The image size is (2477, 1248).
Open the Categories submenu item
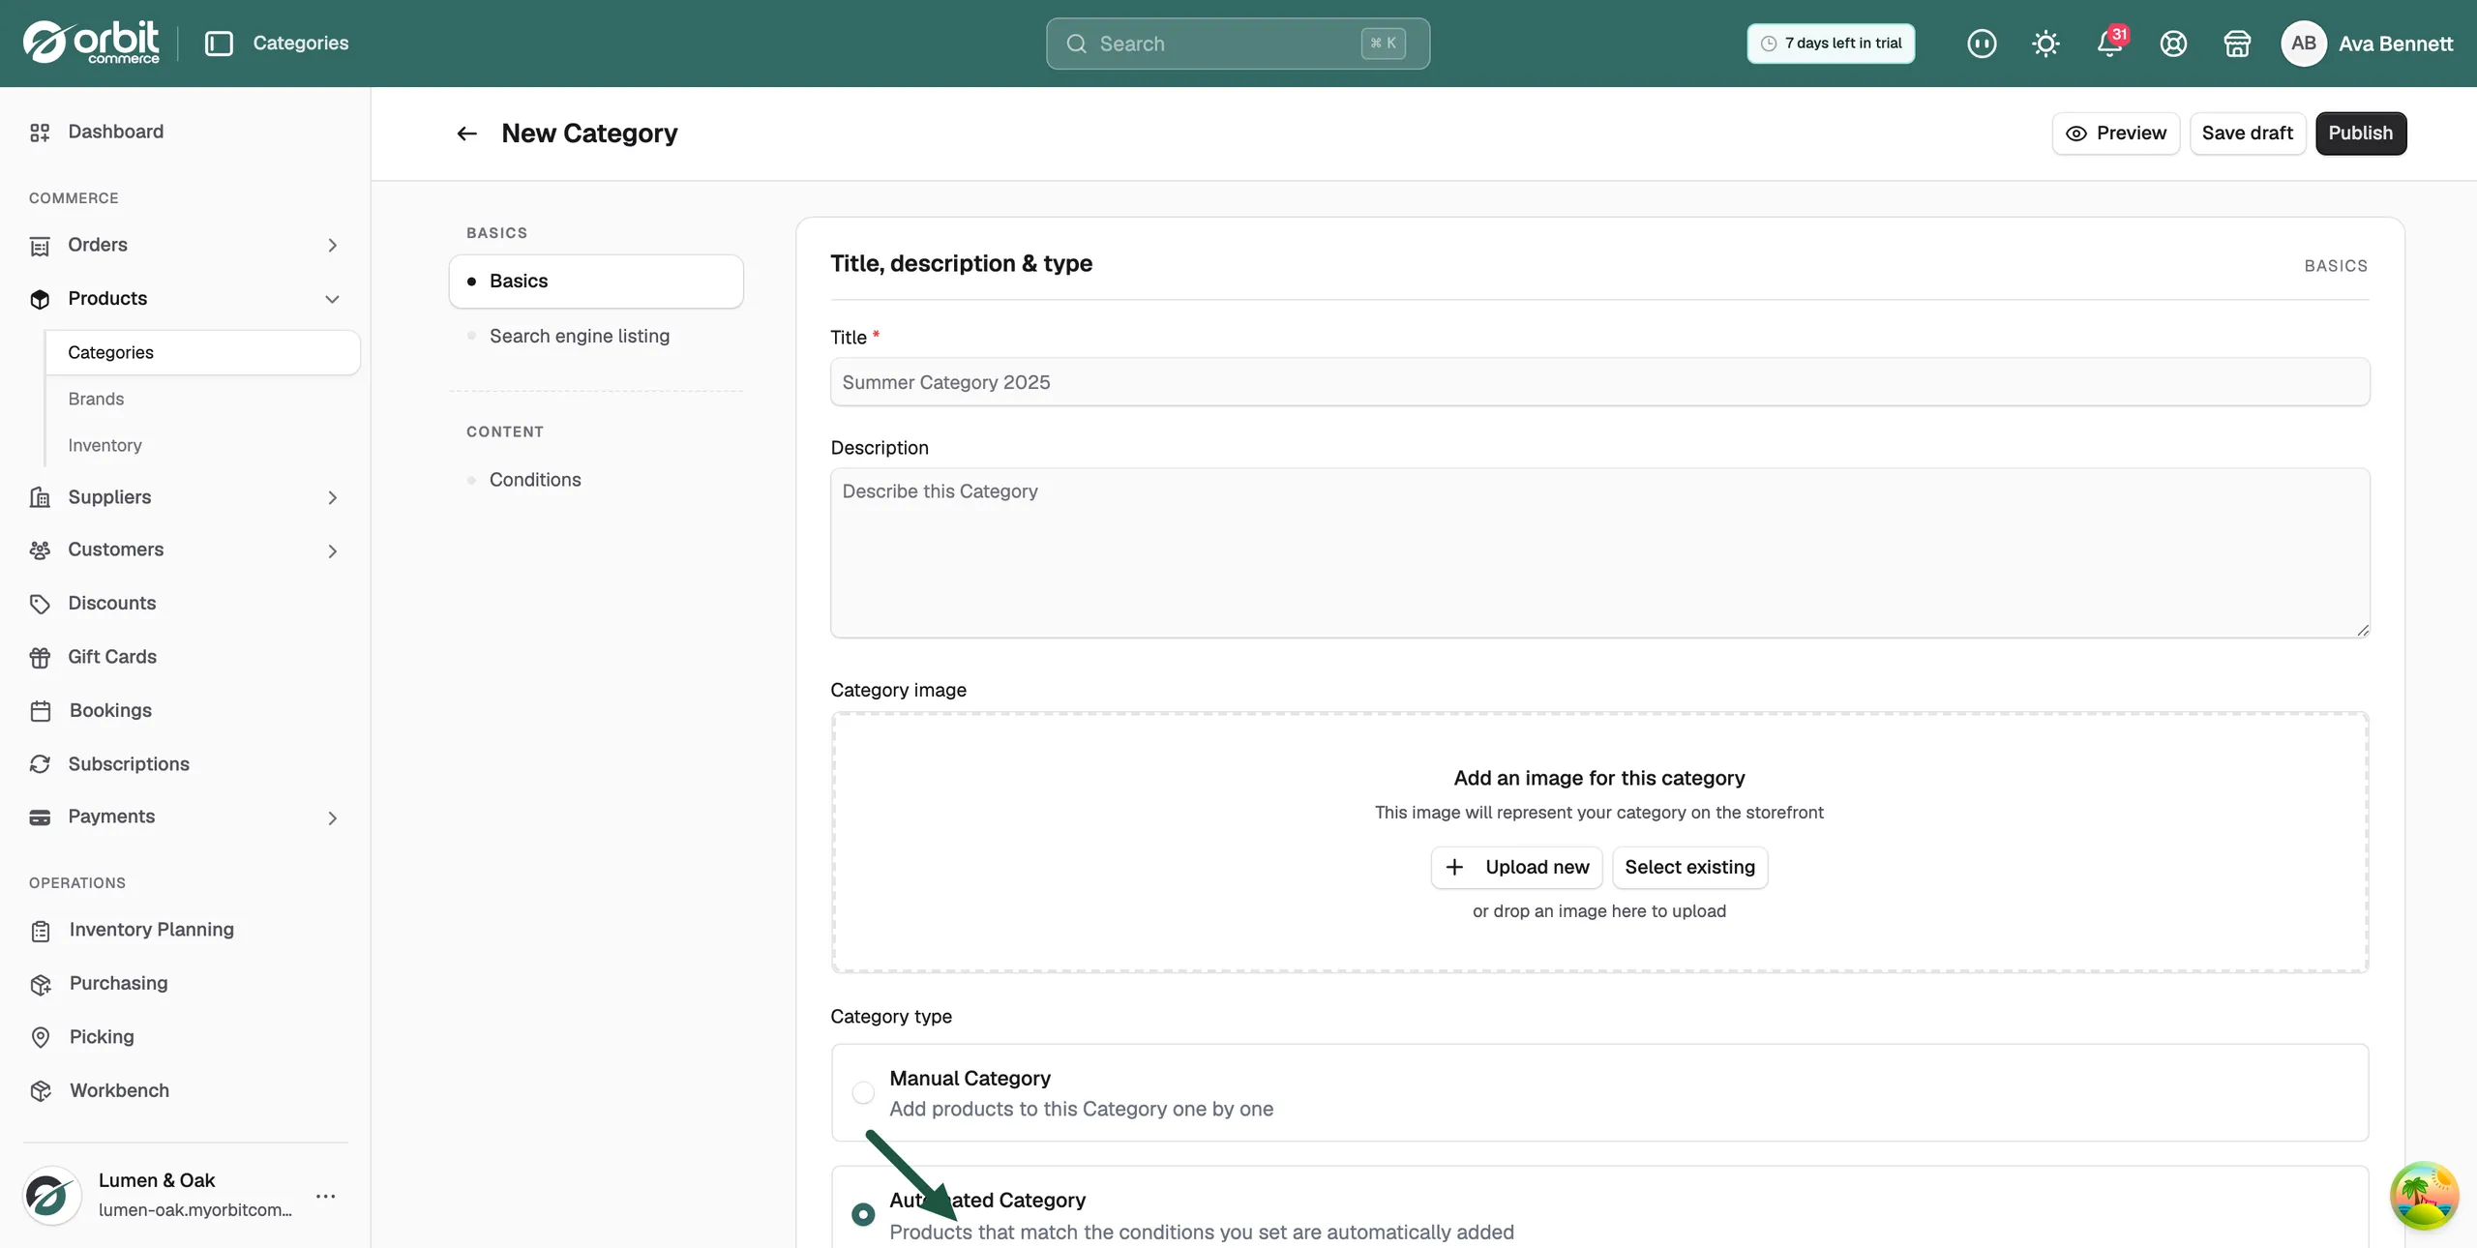coord(202,352)
